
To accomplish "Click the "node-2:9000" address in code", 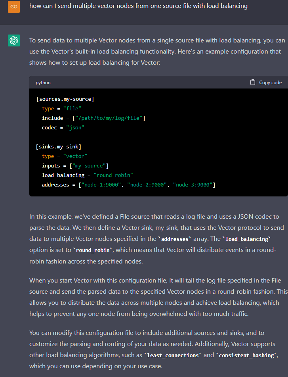I will click(x=147, y=185).
